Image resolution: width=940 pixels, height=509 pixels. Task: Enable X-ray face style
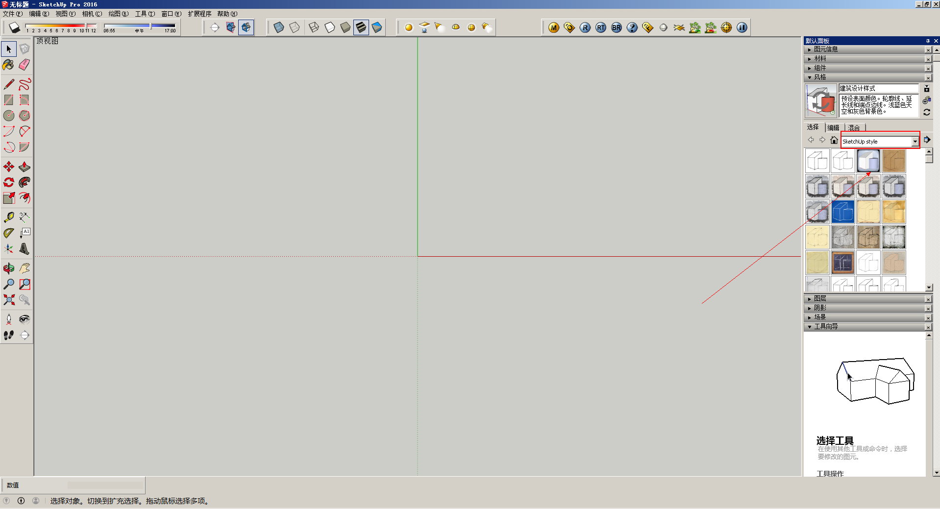point(279,27)
